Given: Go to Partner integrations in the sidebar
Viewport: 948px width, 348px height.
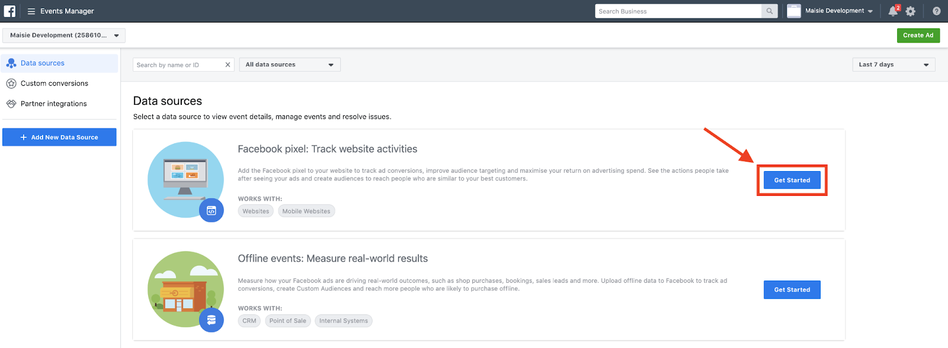Looking at the screenshot, I should [x=53, y=104].
